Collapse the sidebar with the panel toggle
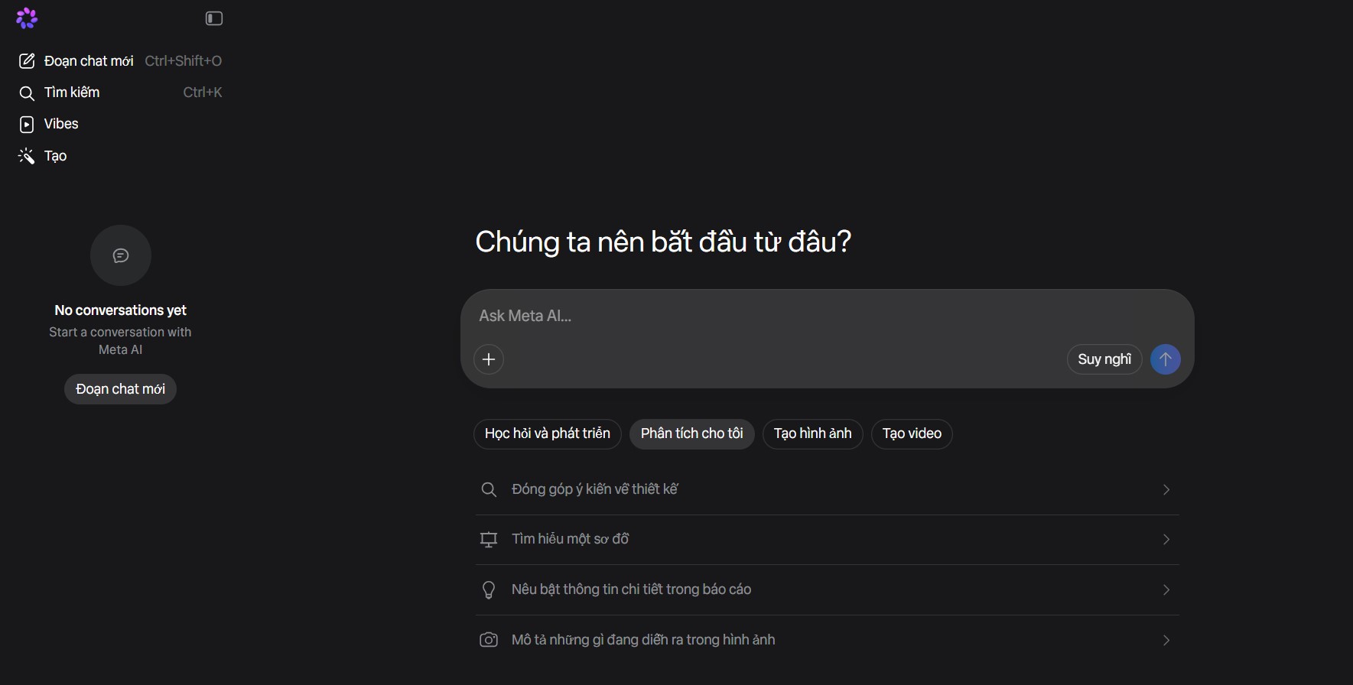The height and width of the screenshot is (685, 1353). click(213, 18)
